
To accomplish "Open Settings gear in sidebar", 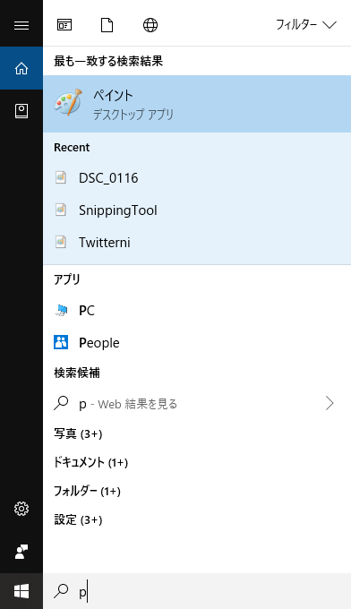I will click(x=21, y=509).
